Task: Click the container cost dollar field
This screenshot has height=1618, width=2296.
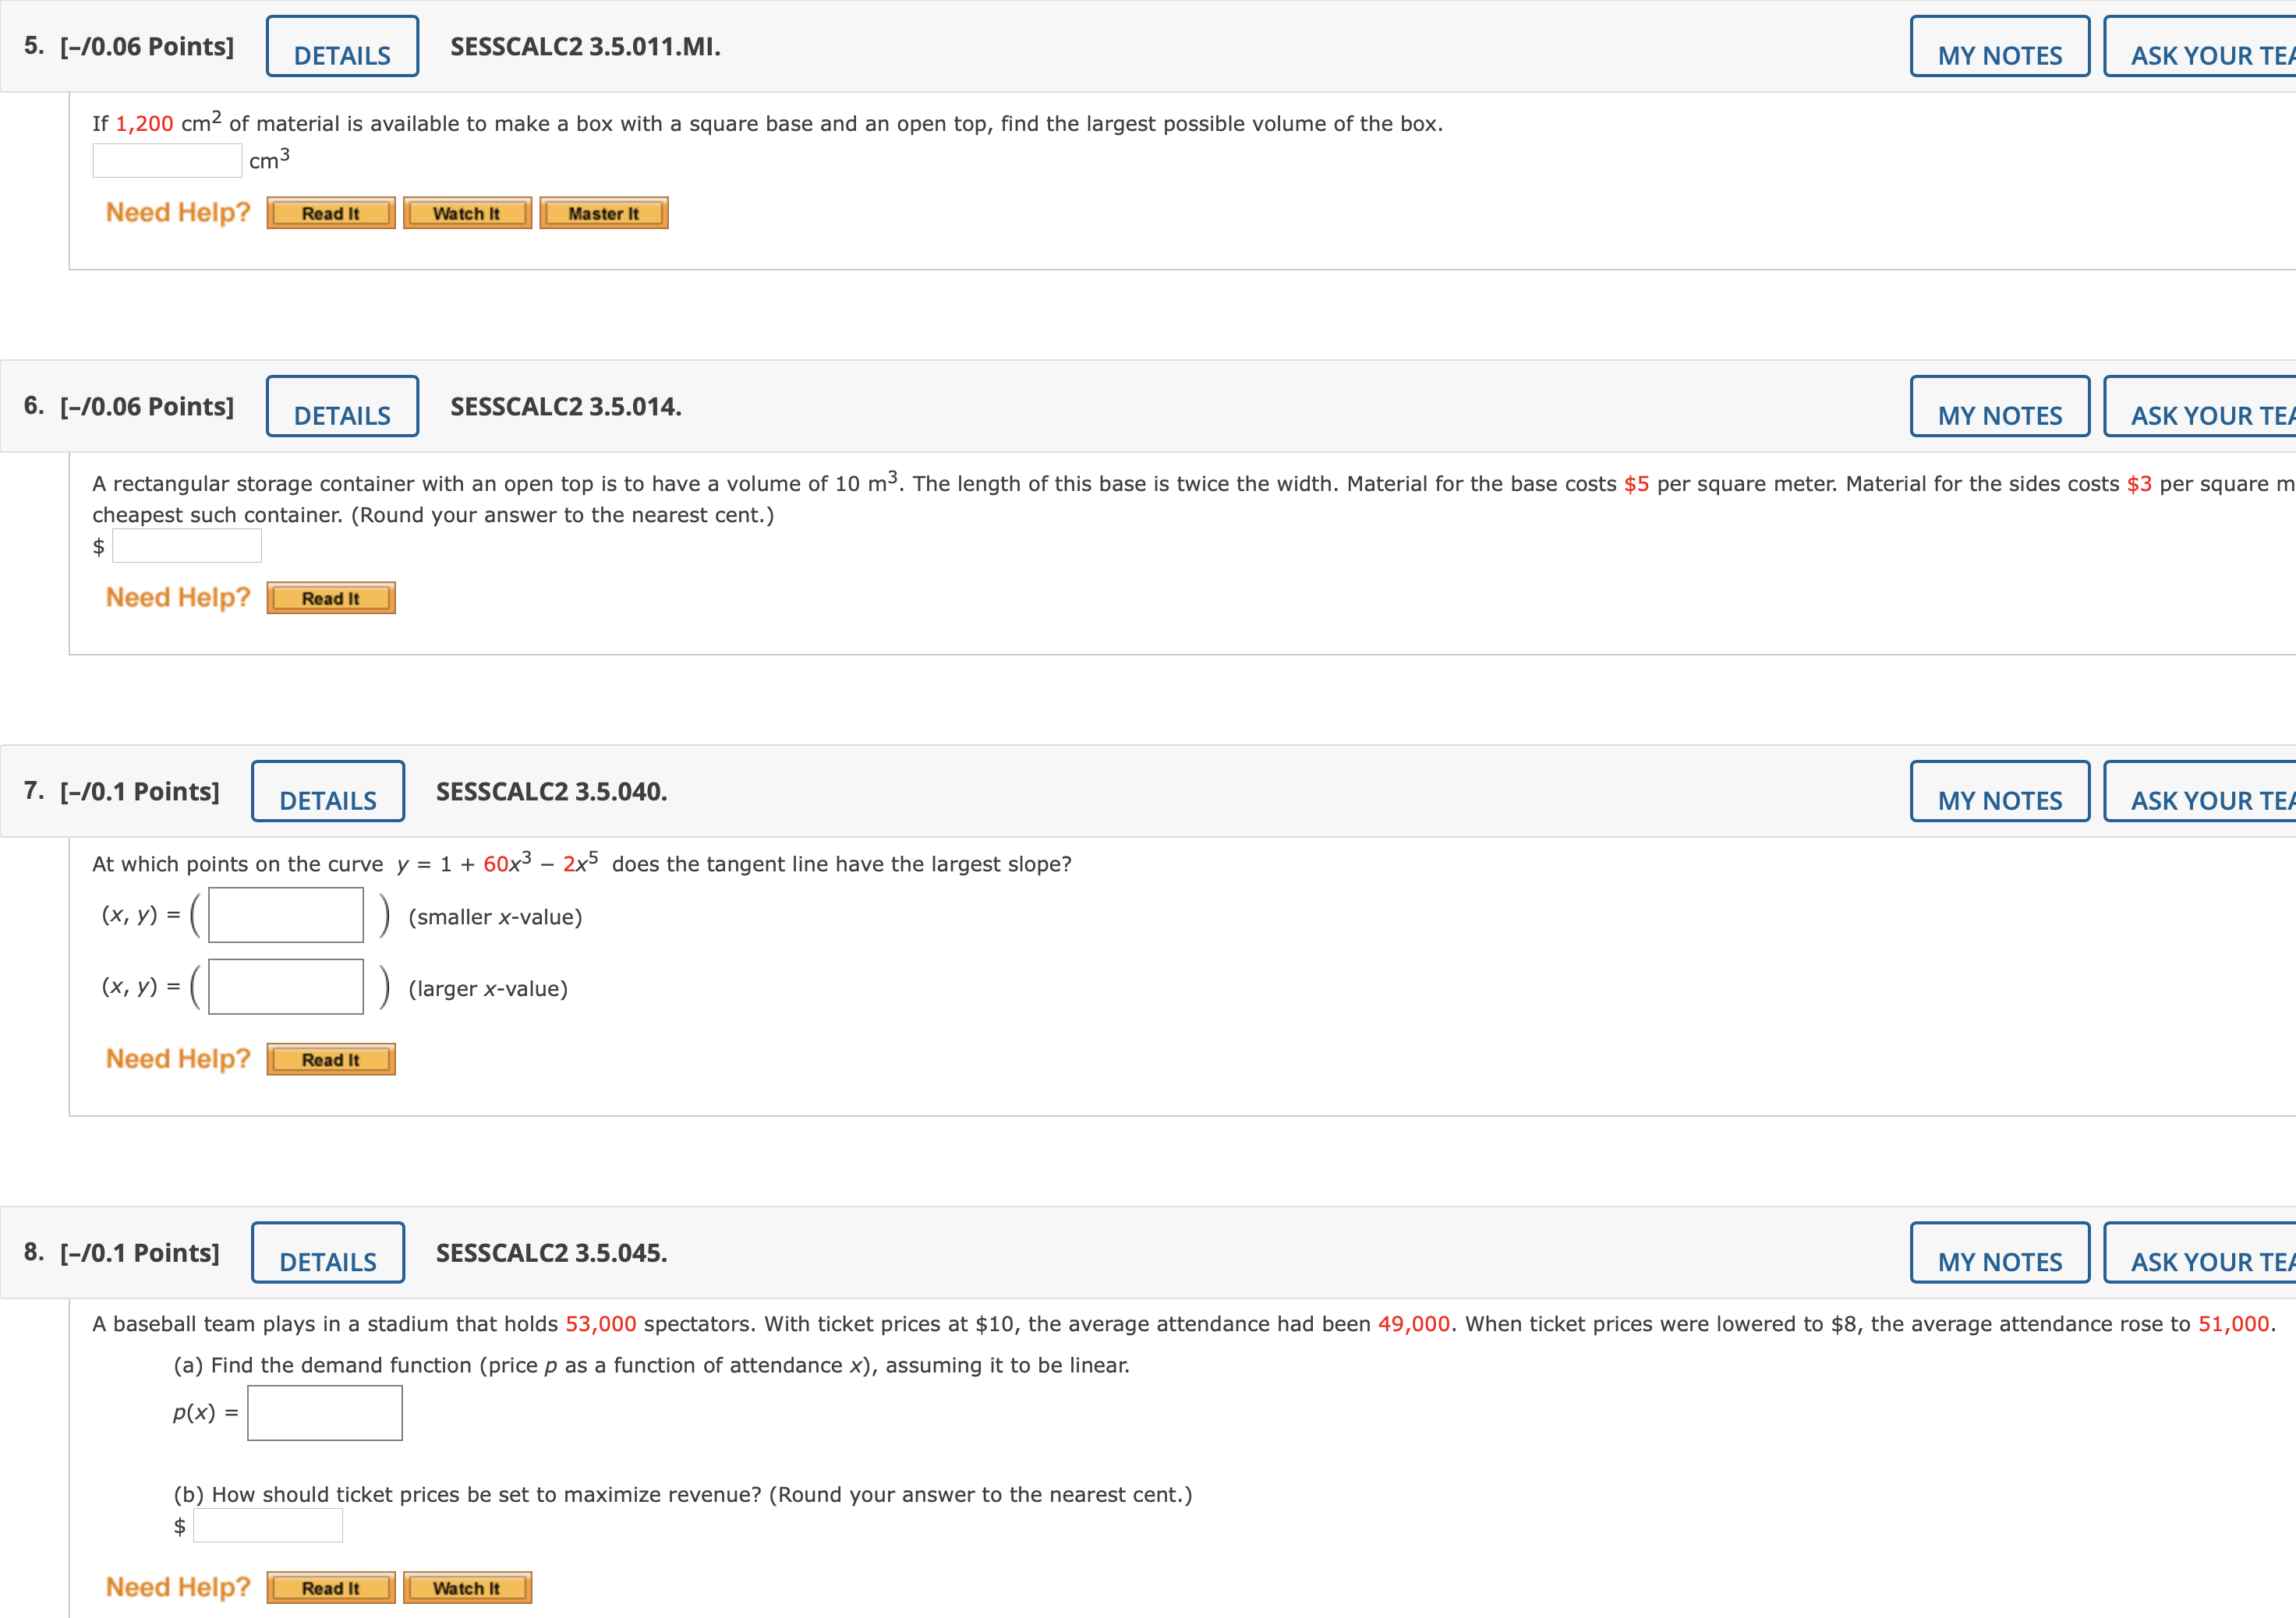Action: (x=187, y=546)
